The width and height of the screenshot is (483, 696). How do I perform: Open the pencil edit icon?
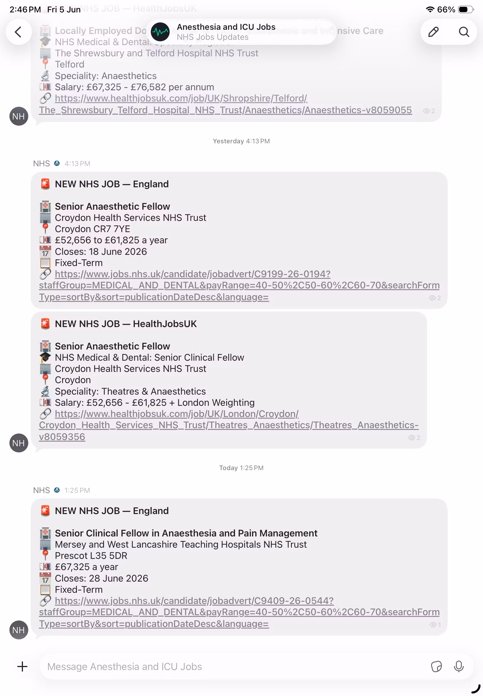pyautogui.click(x=433, y=32)
